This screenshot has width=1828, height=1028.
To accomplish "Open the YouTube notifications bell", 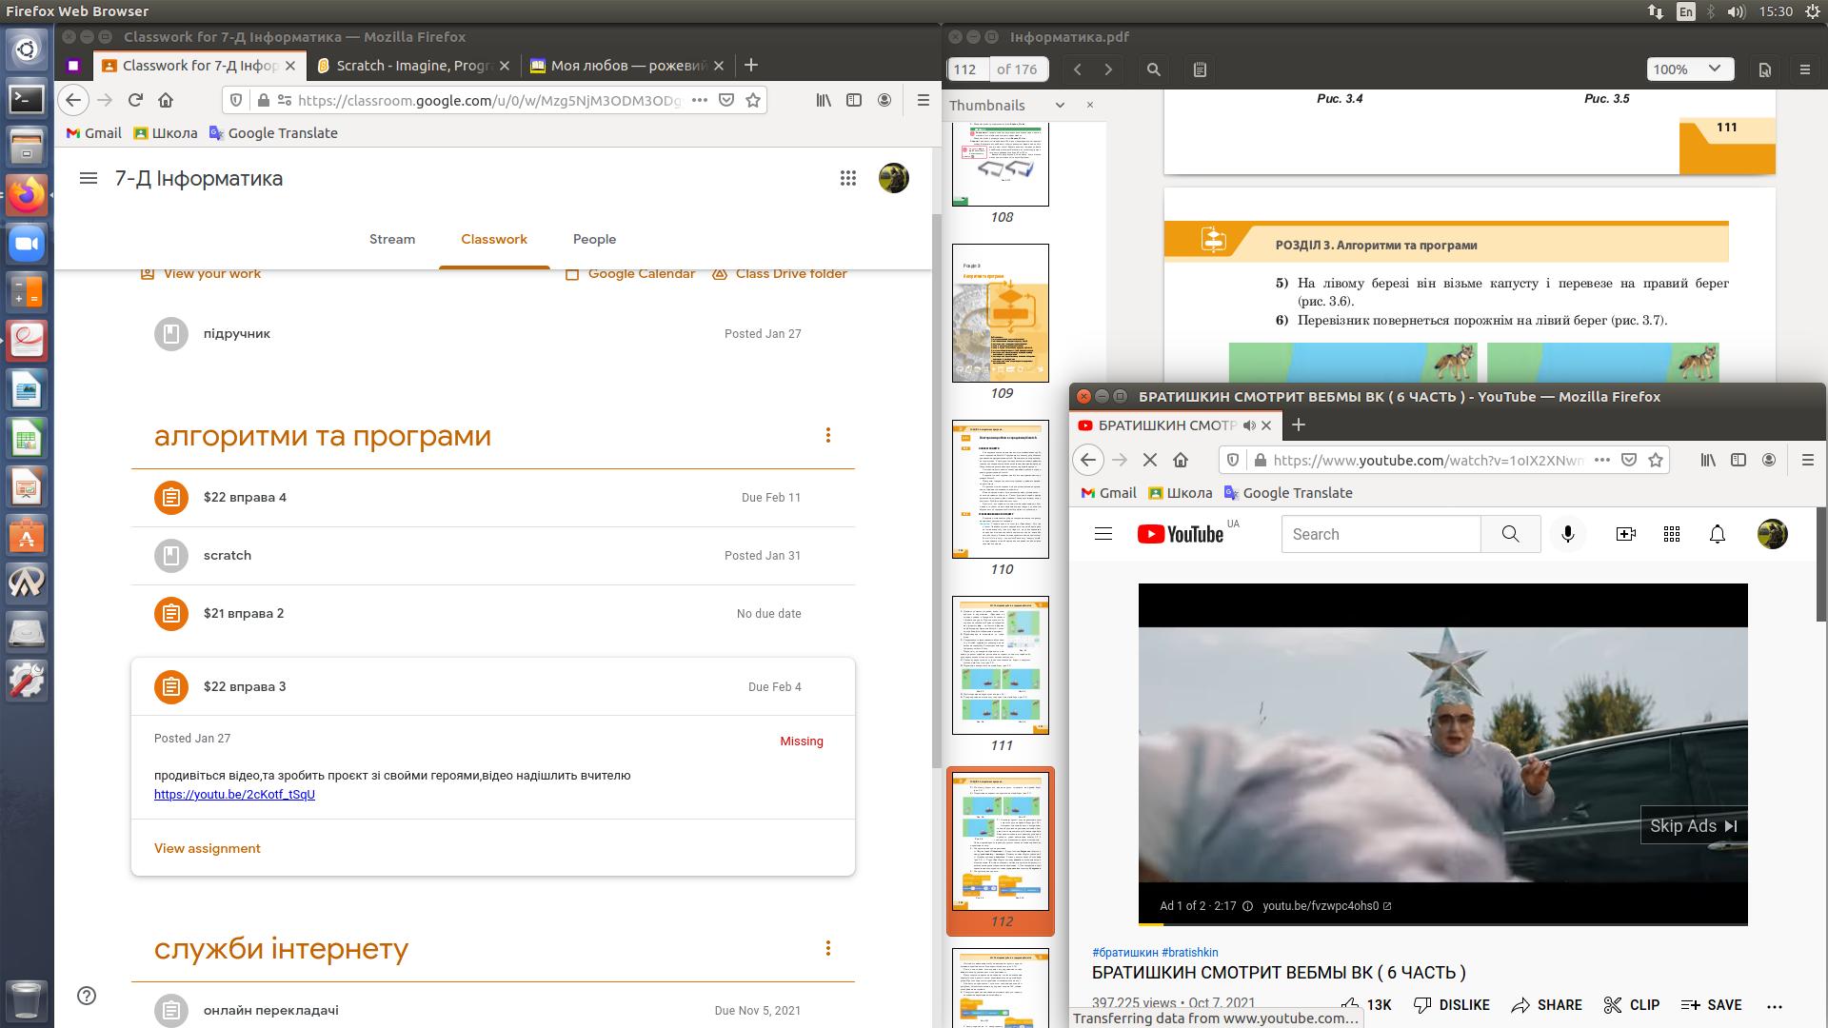I will click(1717, 534).
